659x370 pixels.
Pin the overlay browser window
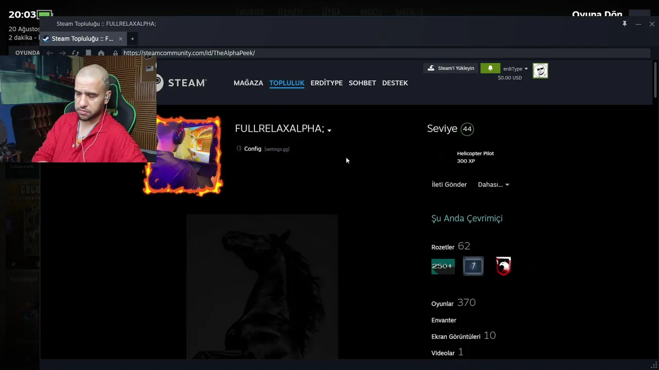coord(625,24)
